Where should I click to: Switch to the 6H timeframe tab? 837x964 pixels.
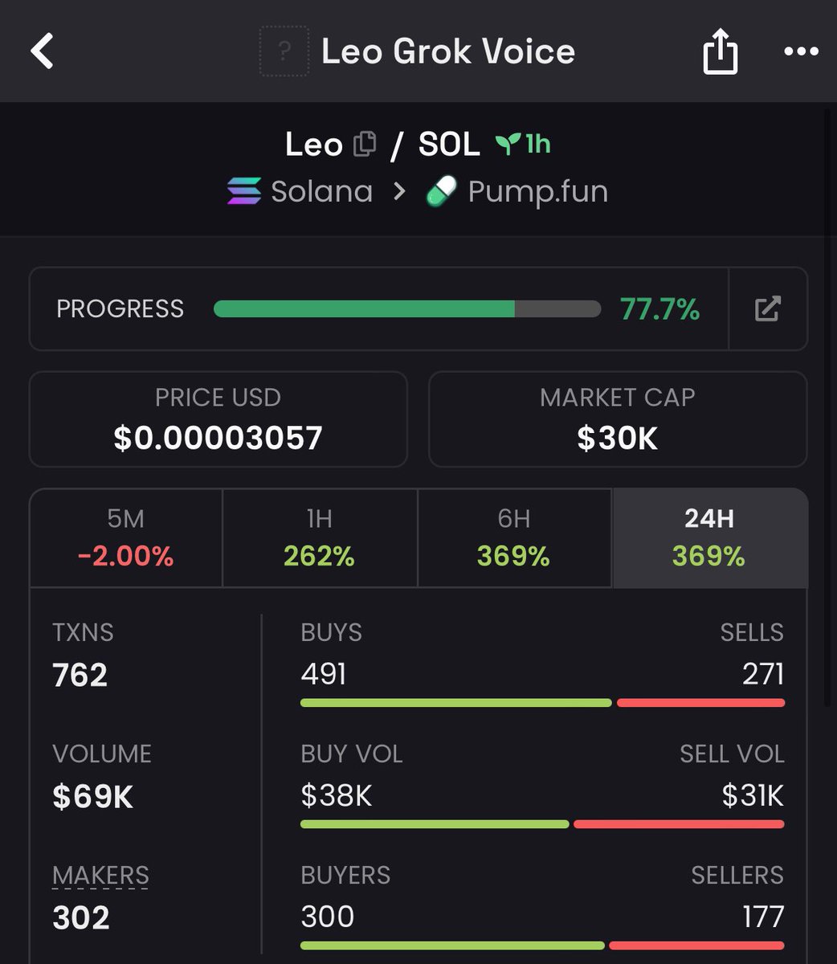point(514,537)
